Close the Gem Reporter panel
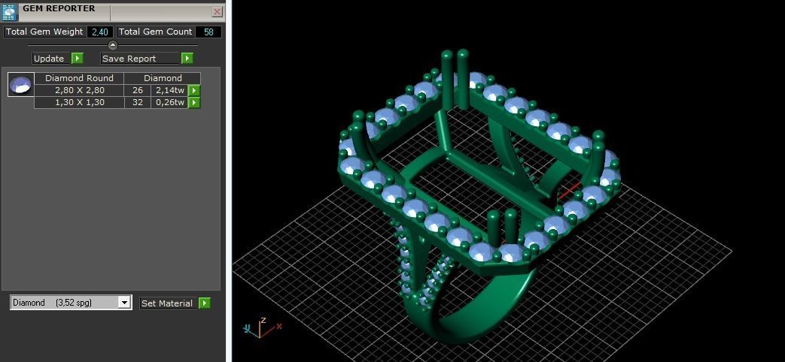Image resolution: width=785 pixels, height=362 pixels. coord(218,12)
